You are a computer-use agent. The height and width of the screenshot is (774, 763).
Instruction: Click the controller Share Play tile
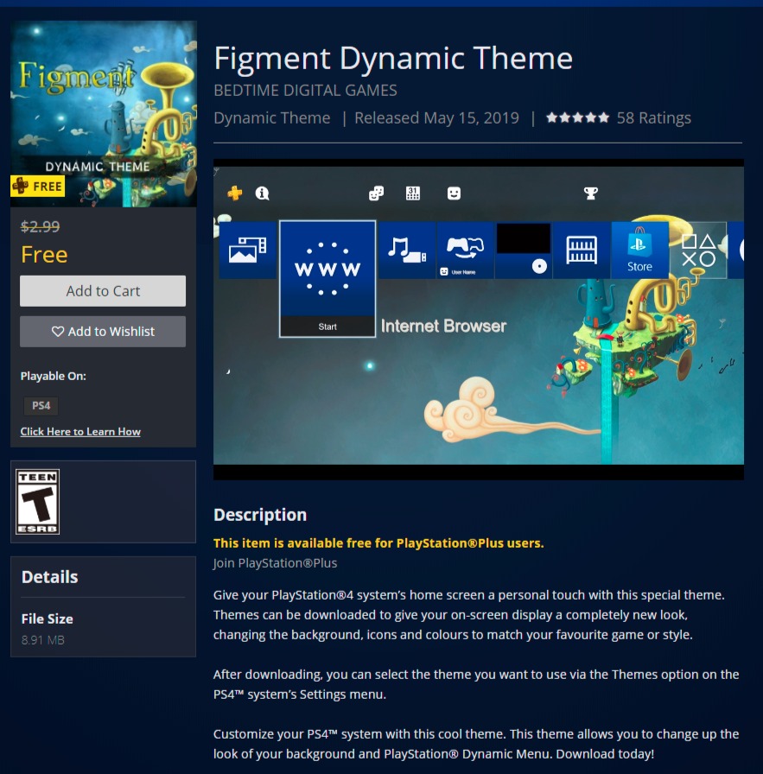465,251
